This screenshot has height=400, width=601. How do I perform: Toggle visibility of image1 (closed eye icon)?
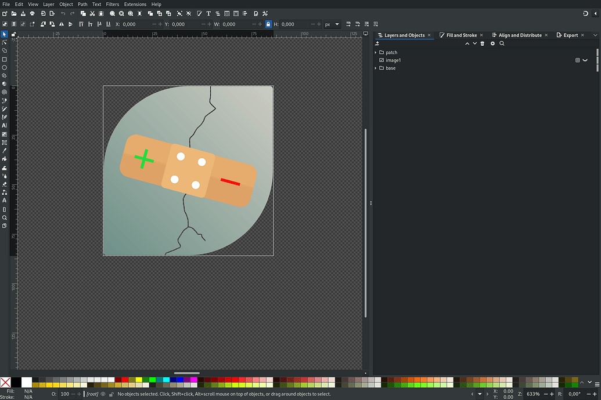point(585,60)
